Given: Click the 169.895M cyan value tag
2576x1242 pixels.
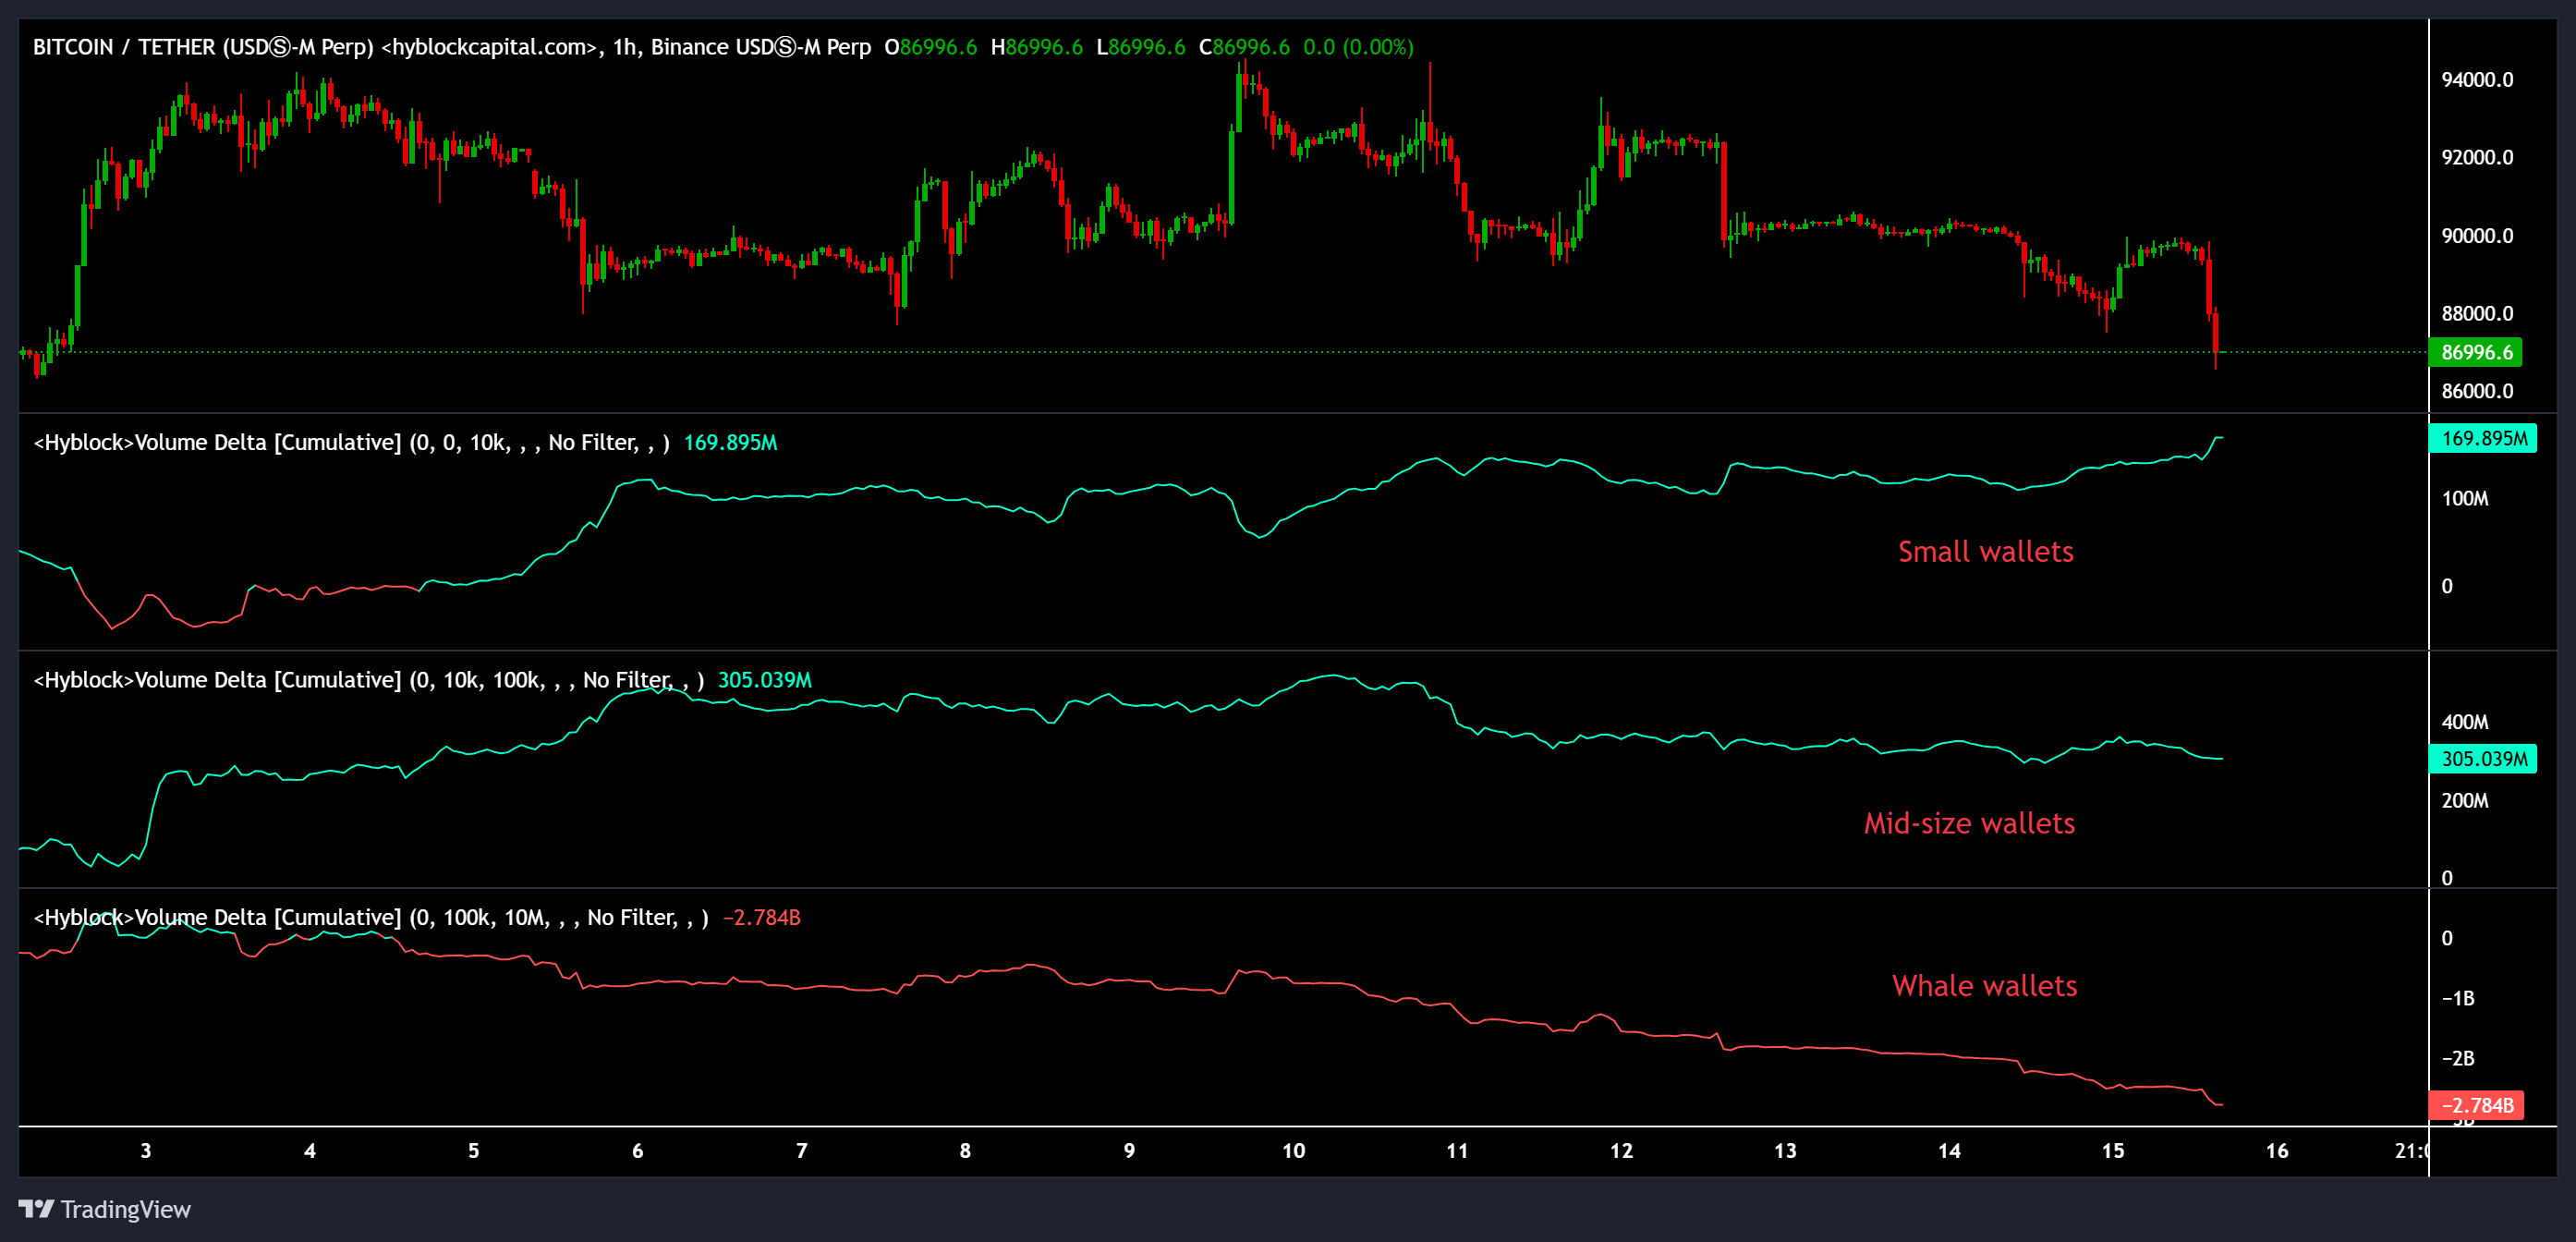Looking at the screenshot, I should (2483, 439).
